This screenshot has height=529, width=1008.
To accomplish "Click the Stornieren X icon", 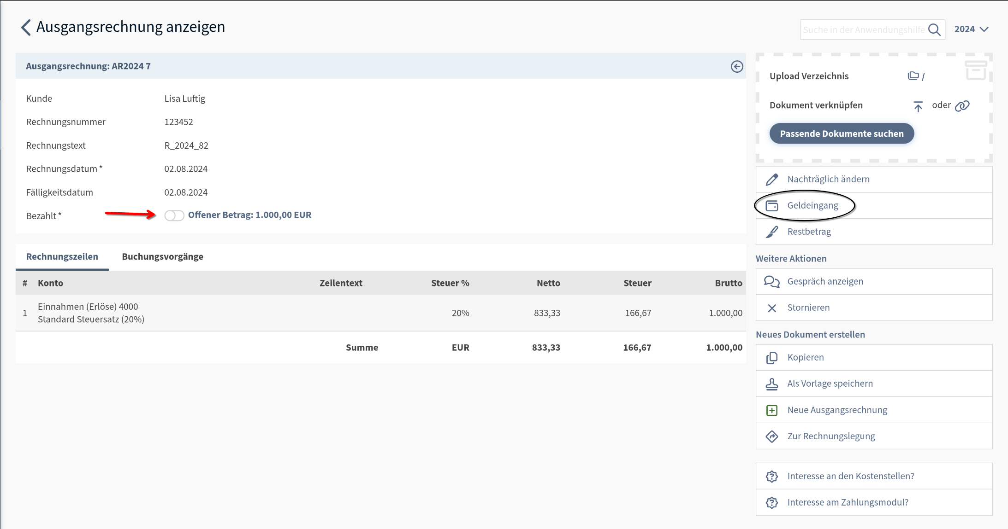I will tap(772, 308).
